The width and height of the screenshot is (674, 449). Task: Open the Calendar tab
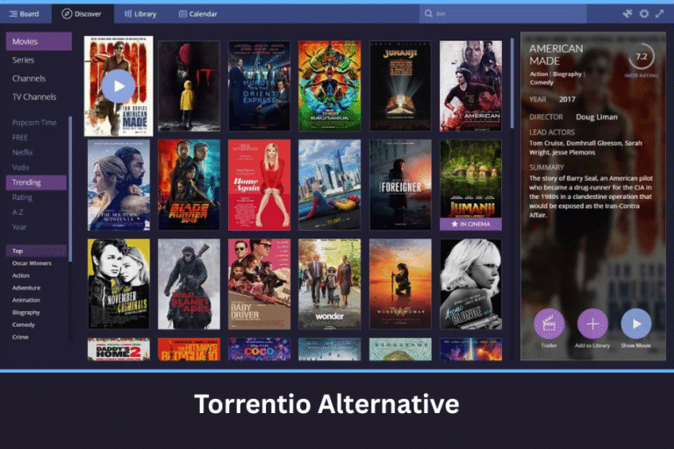[197, 14]
